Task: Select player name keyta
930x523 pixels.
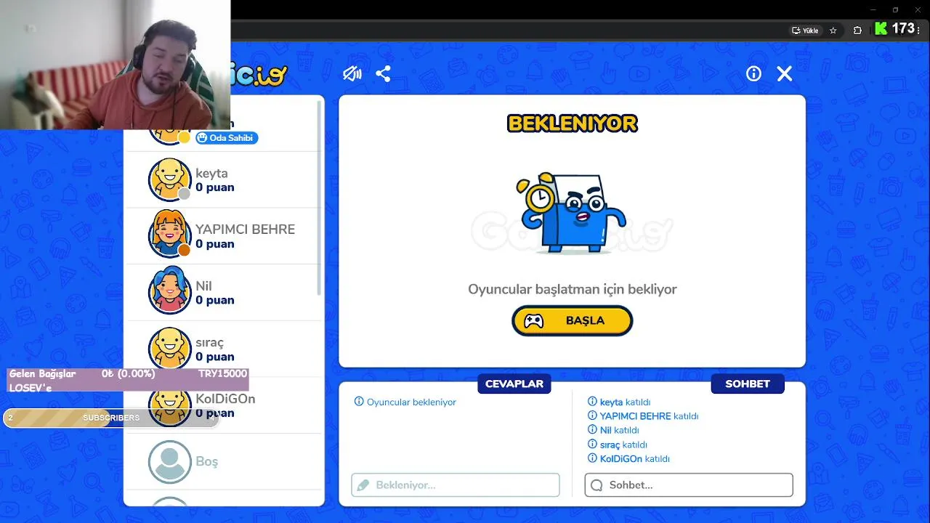Action: (211, 174)
